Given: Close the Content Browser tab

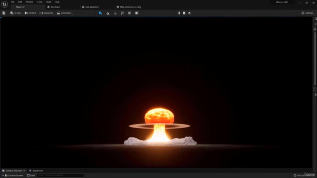Looking at the screenshot, I should tap(24, 171).
